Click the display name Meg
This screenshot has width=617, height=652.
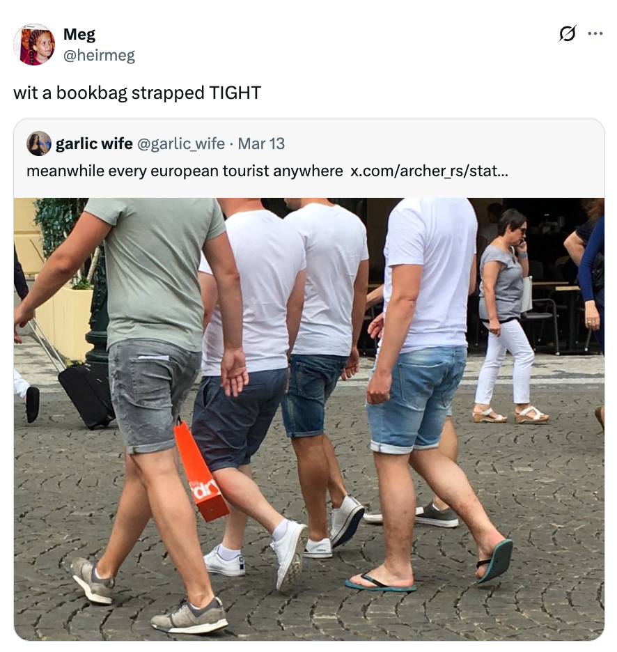pyautogui.click(x=79, y=34)
